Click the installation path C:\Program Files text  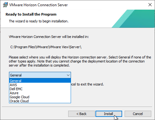point(46,47)
